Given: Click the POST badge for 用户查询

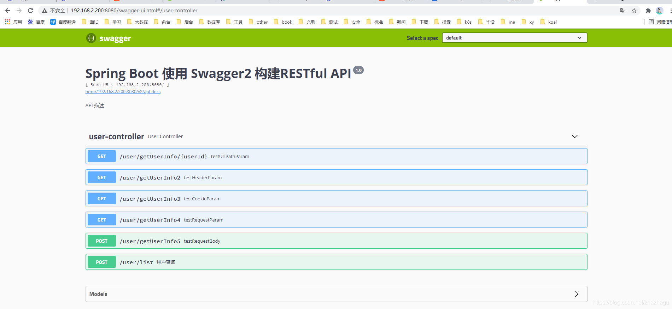Looking at the screenshot, I should 102,262.
